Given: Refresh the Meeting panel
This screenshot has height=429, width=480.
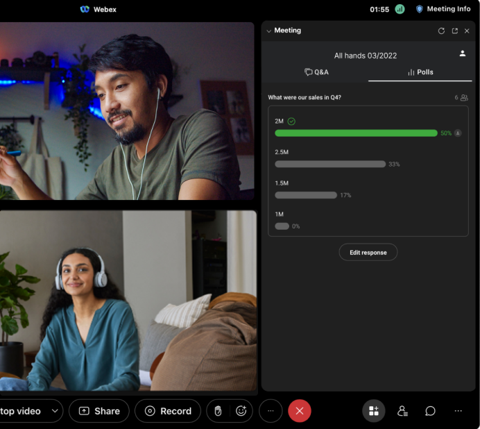Looking at the screenshot, I should click(x=441, y=31).
